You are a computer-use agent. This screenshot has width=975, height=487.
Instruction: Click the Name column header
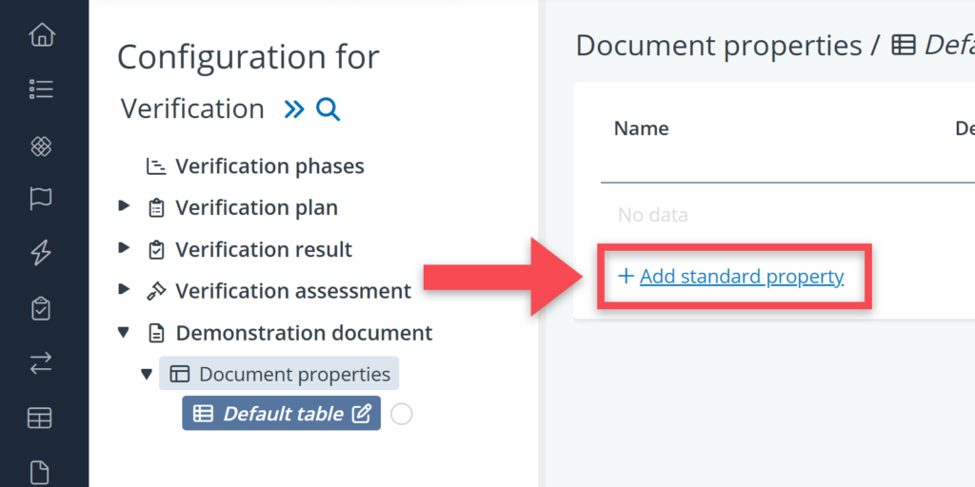click(x=642, y=128)
